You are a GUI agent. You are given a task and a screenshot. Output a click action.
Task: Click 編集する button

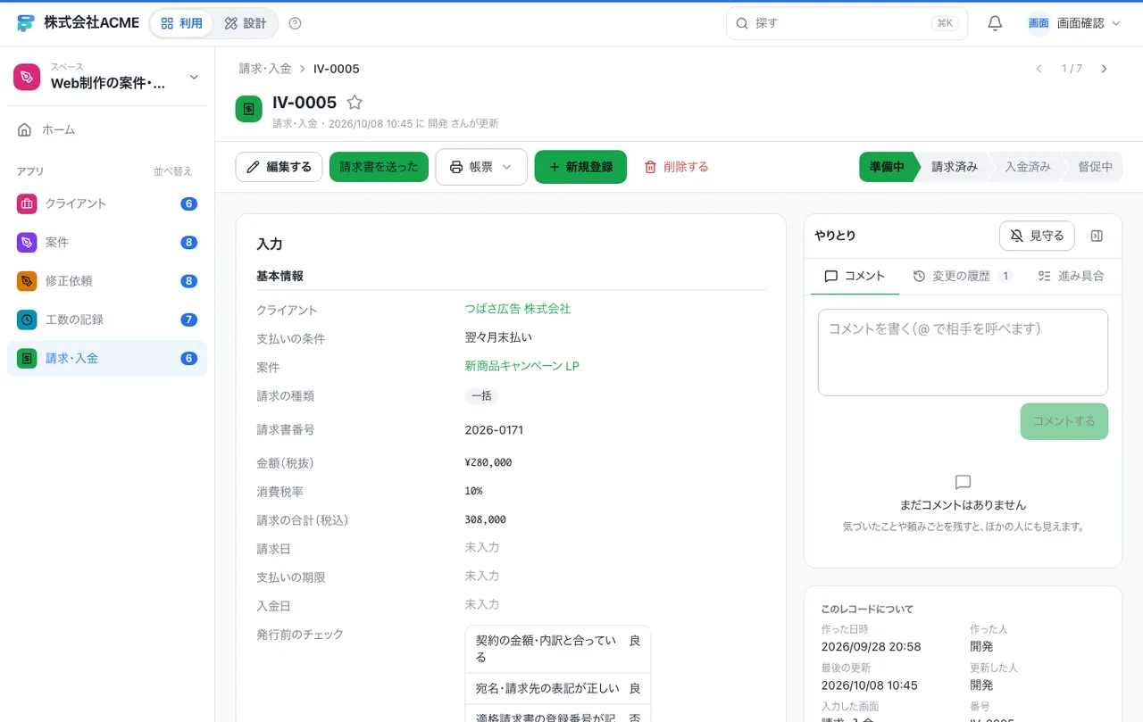pyautogui.click(x=279, y=167)
